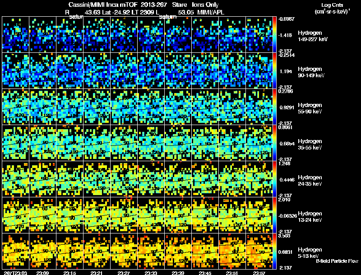Click the Hydrogen 35-55 keV row label
The image size is (361, 275).
310,144
